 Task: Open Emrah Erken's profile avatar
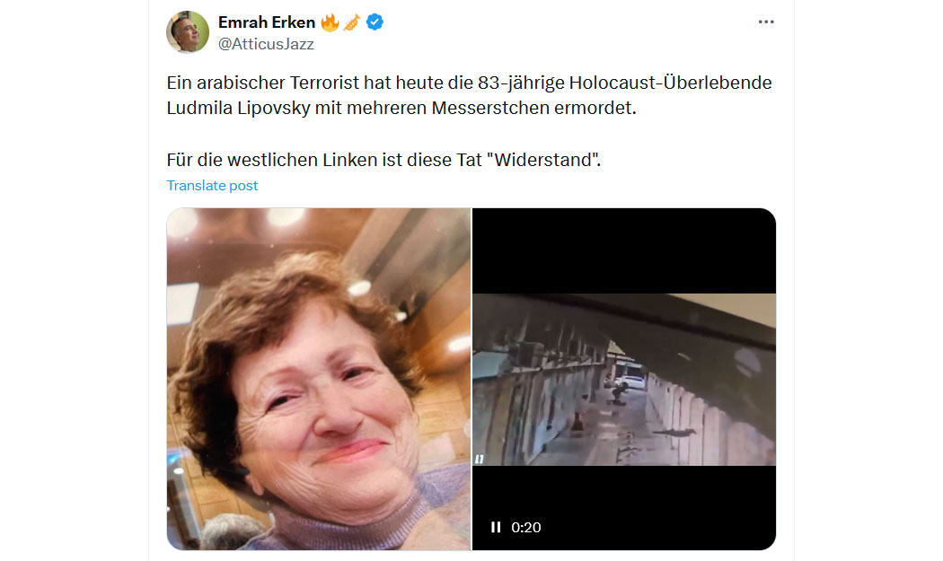[188, 32]
